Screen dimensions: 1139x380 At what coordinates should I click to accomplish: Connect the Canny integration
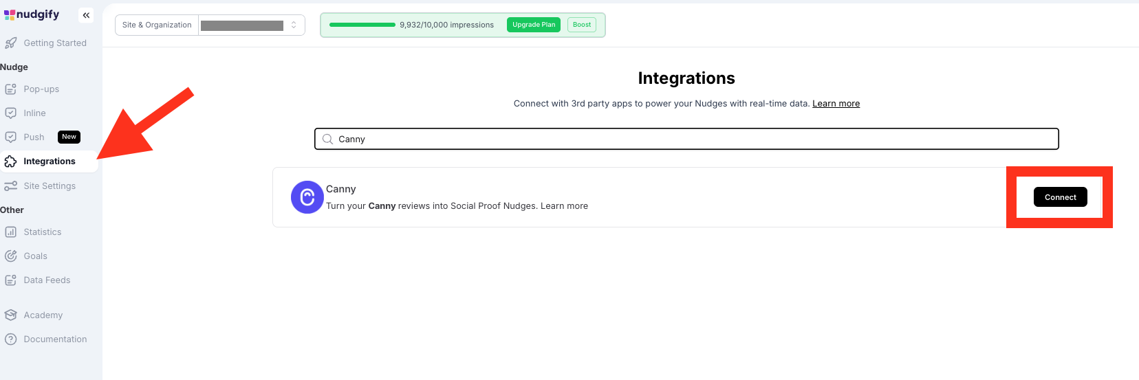point(1060,197)
